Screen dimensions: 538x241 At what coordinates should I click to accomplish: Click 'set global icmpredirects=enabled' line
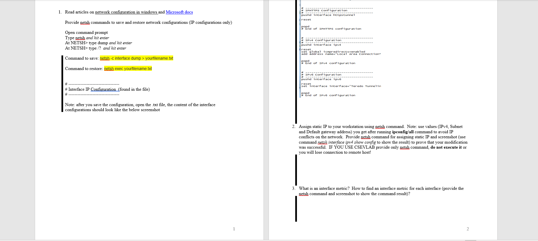[333, 52]
